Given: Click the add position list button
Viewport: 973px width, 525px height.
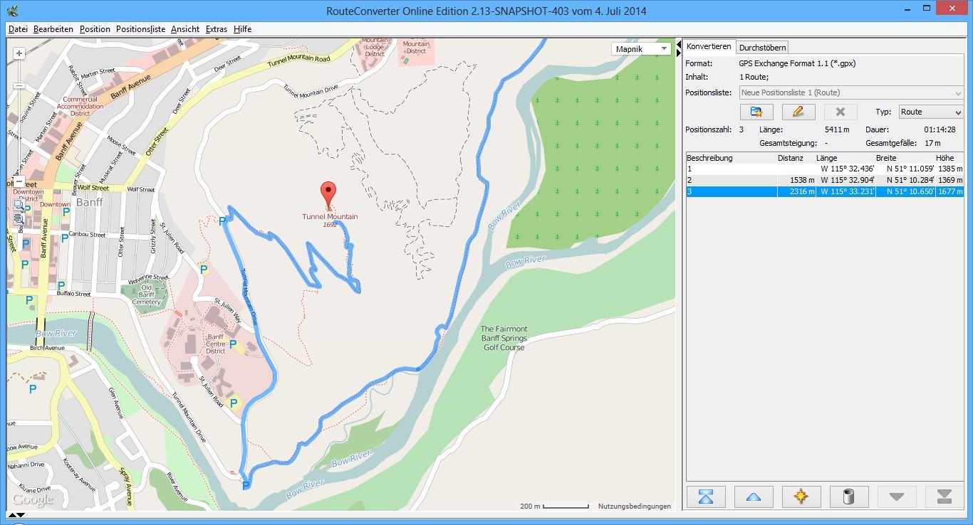Looking at the screenshot, I should pyautogui.click(x=756, y=112).
